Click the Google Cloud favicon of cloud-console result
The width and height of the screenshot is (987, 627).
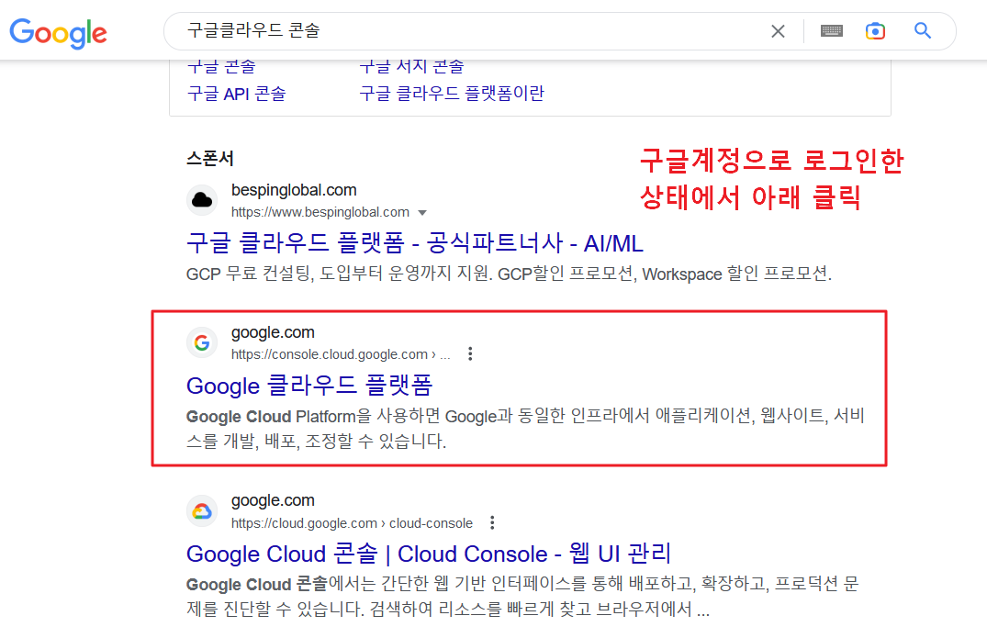[202, 511]
